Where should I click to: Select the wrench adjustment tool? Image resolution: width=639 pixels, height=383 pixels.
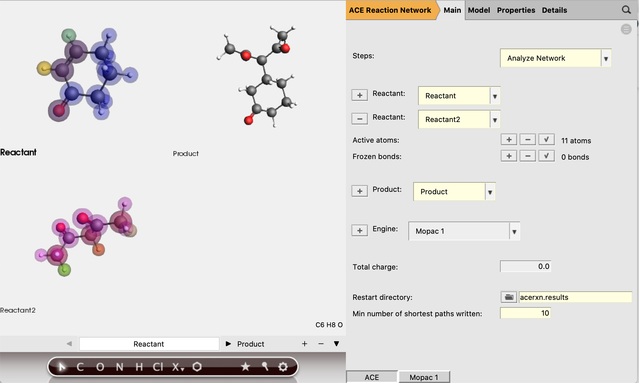pyautogui.click(x=265, y=367)
